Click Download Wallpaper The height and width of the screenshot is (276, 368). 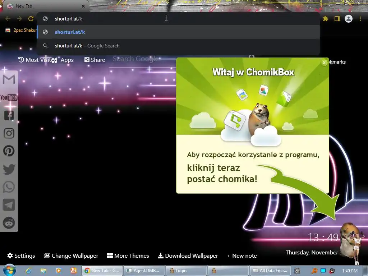pyautogui.click(x=188, y=256)
